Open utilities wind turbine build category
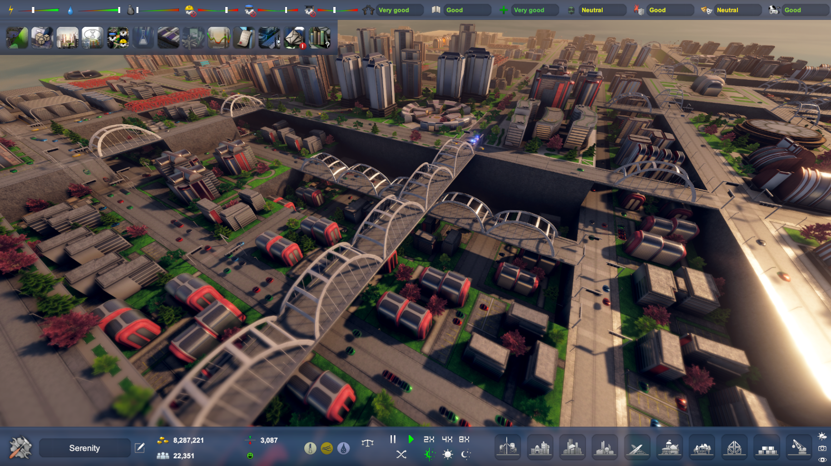Image resolution: width=831 pixels, height=466 pixels. [508, 447]
